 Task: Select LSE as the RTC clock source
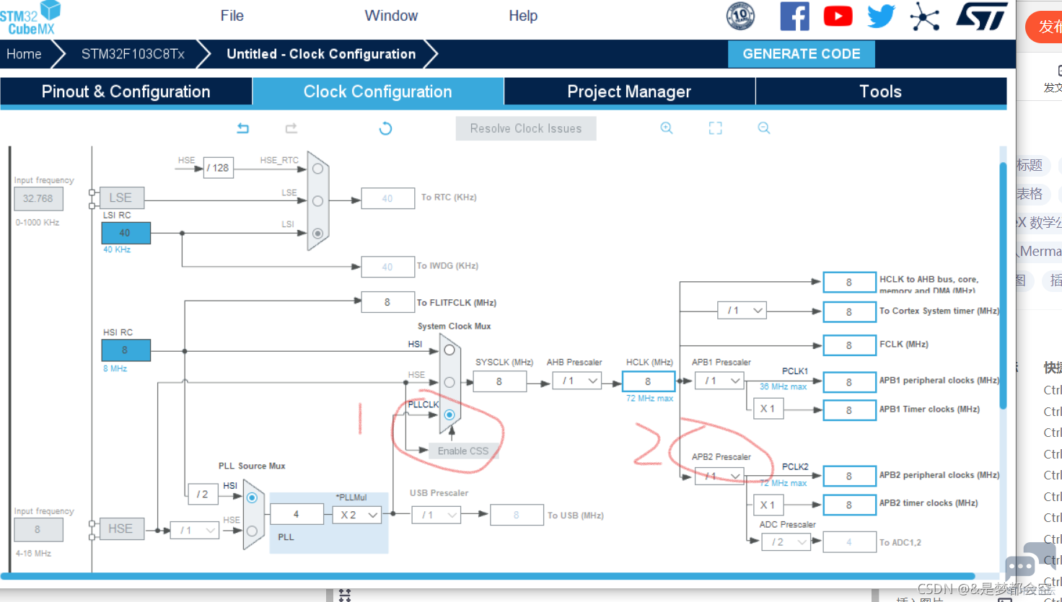coord(317,201)
